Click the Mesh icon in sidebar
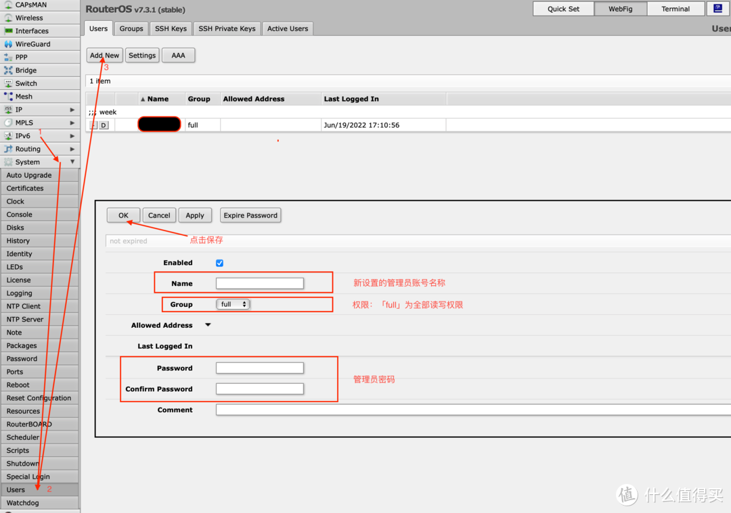Viewport: 731px width, 513px height. point(8,97)
